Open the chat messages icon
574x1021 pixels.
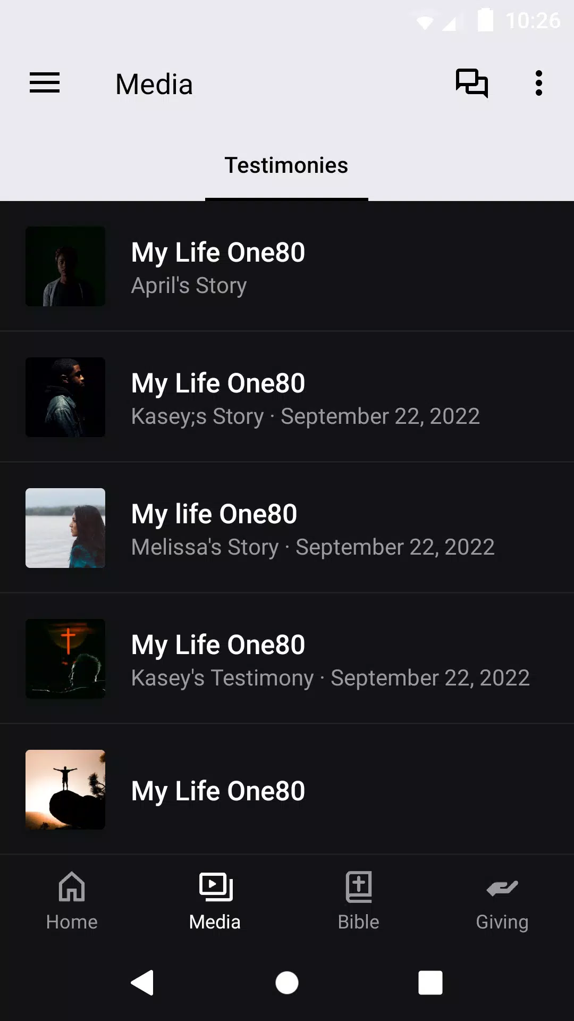tap(471, 83)
